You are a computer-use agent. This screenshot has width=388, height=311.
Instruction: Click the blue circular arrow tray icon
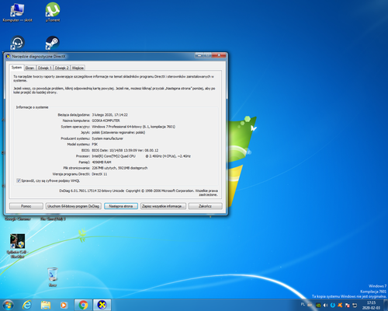pos(333,306)
